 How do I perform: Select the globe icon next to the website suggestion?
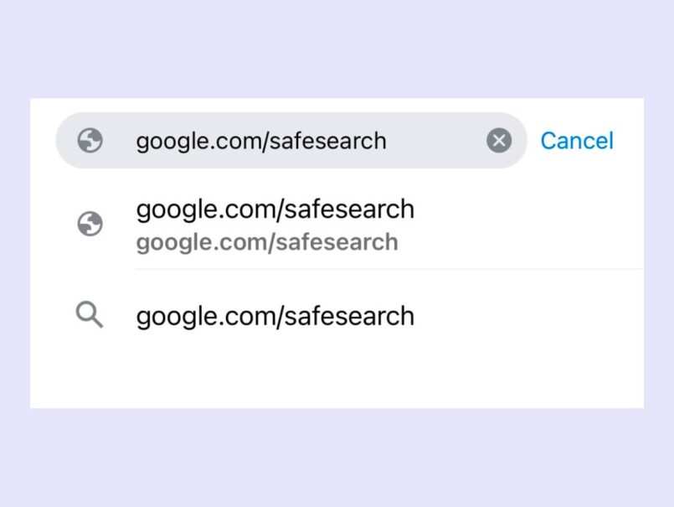[90, 225]
